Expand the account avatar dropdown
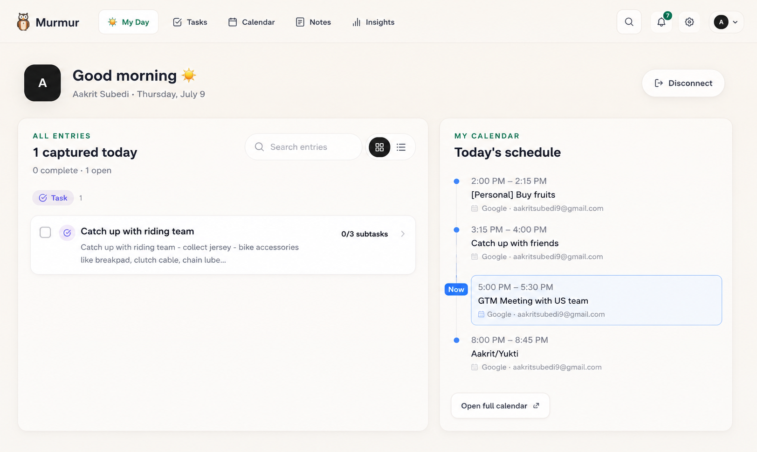Viewport: 757px width, 452px height. tap(726, 22)
